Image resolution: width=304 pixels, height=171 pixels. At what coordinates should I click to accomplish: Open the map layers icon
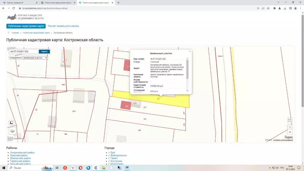coord(12,131)
